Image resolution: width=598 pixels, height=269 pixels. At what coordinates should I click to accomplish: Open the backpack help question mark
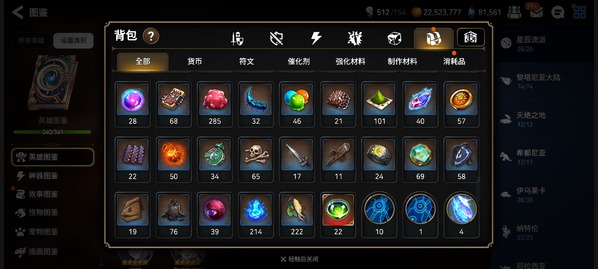coord(151,36)
